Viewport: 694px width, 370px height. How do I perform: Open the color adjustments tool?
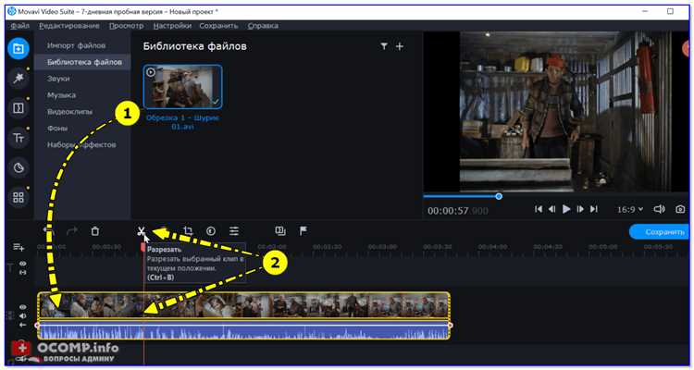point(211,230)
